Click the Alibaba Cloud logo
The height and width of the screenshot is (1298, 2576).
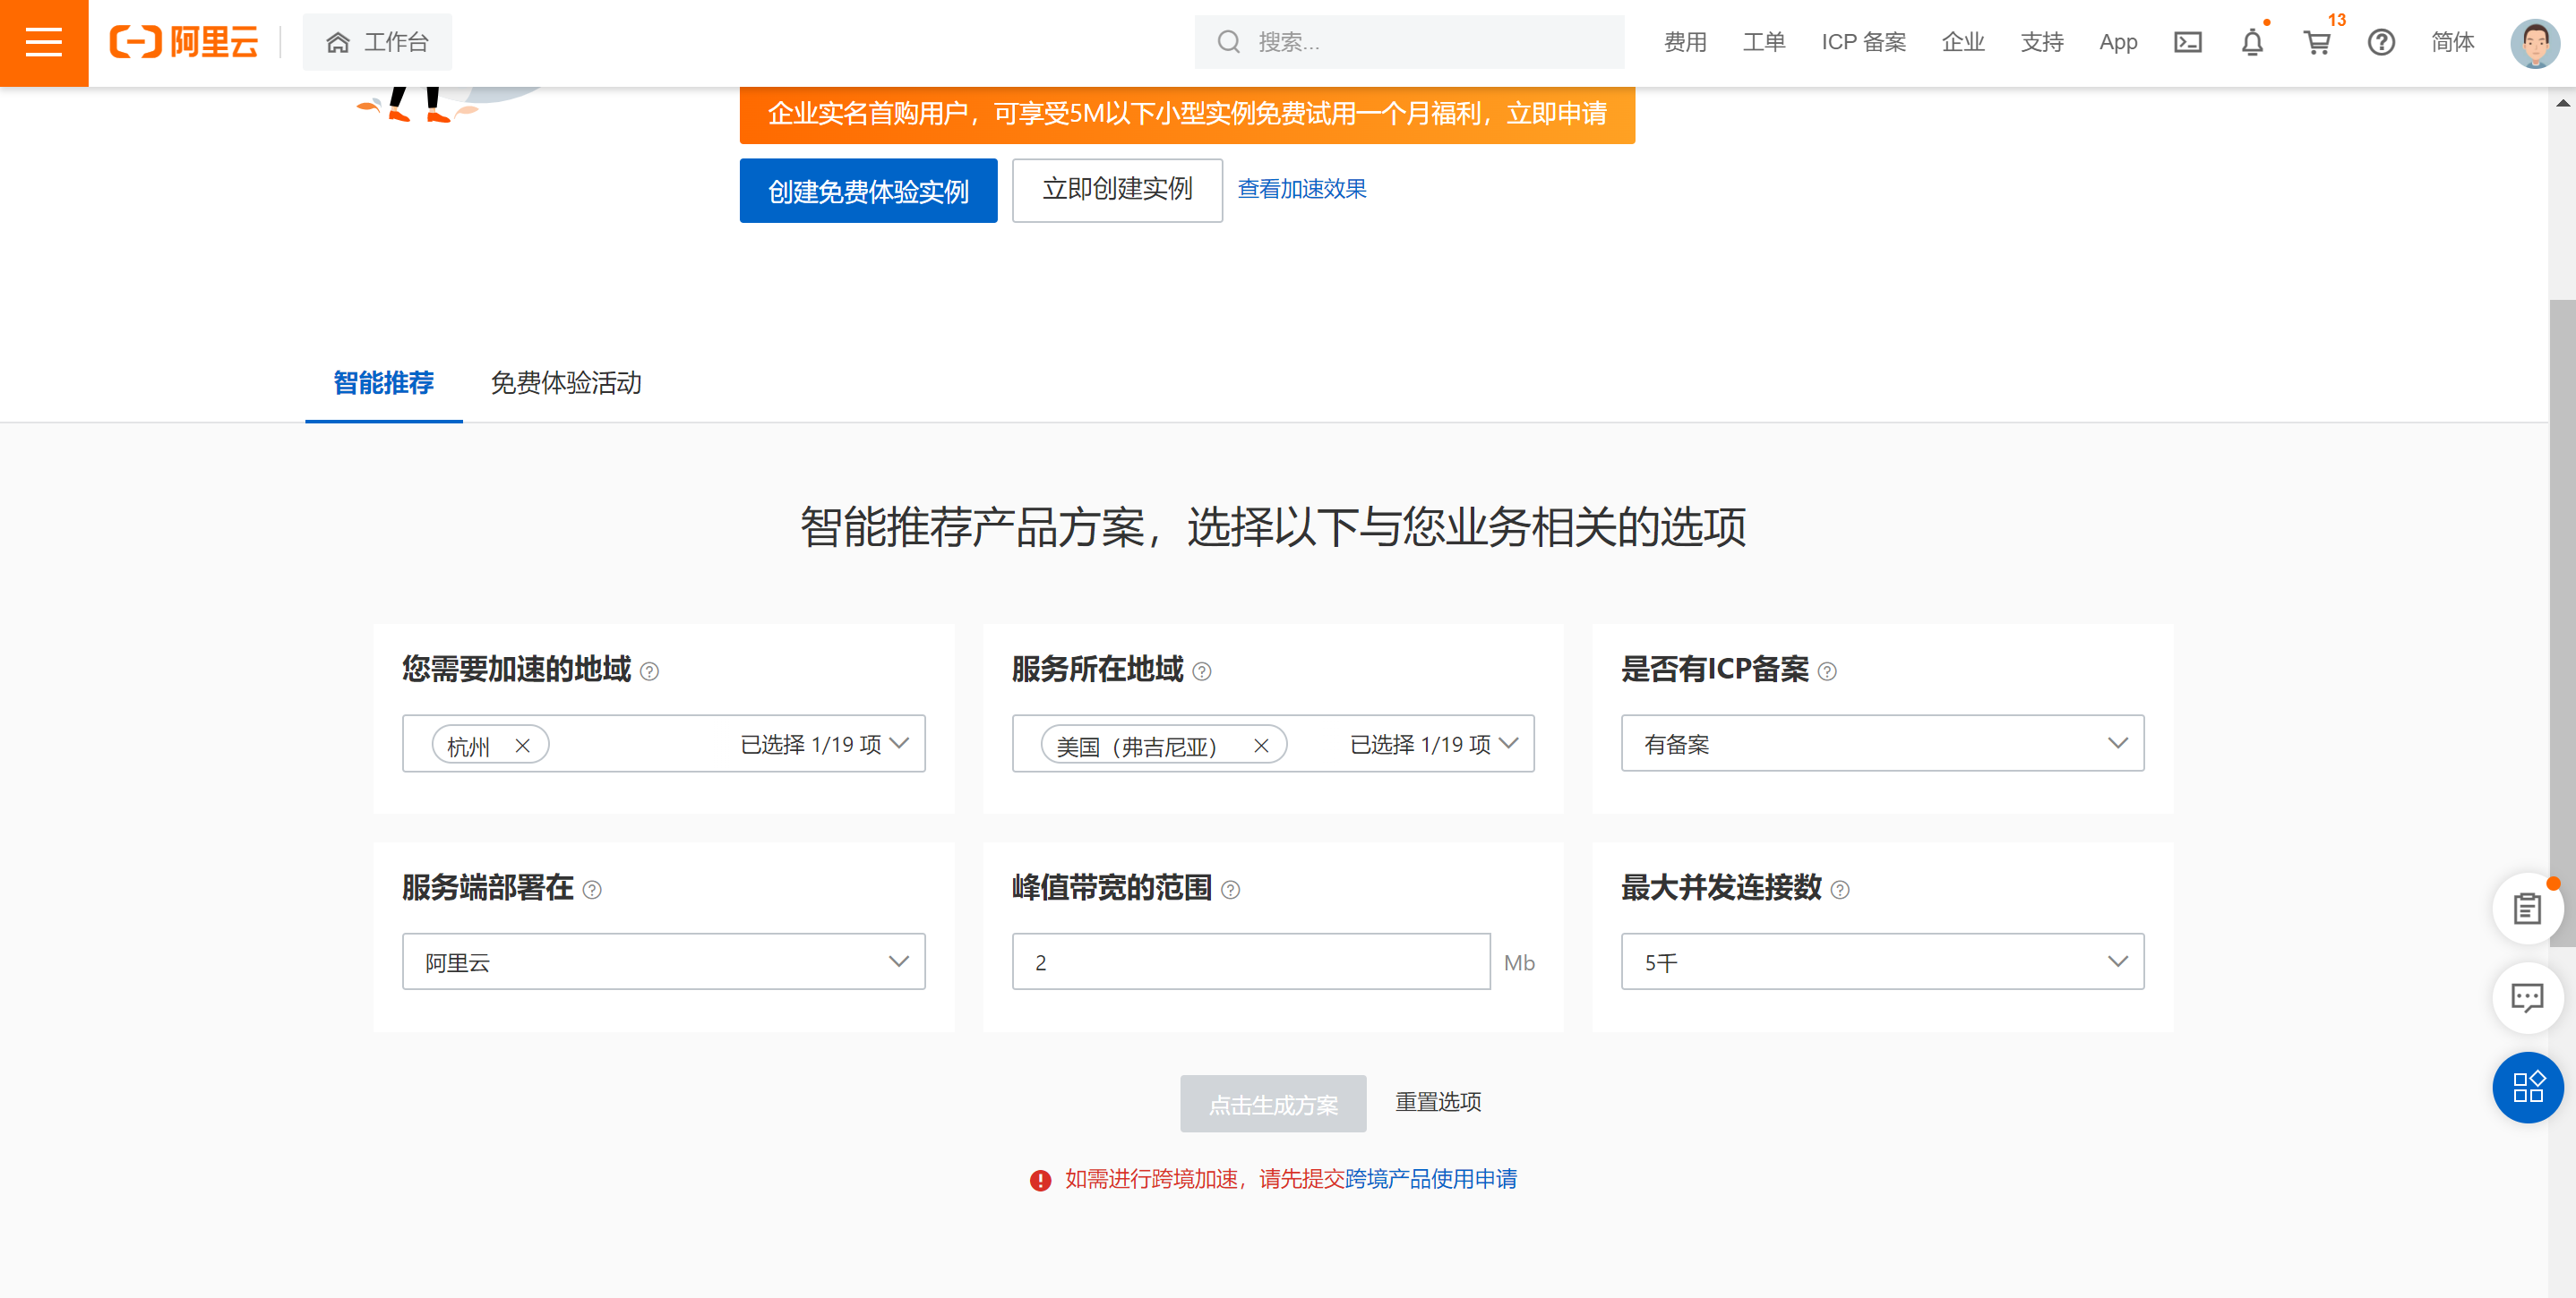click(183, 42)
